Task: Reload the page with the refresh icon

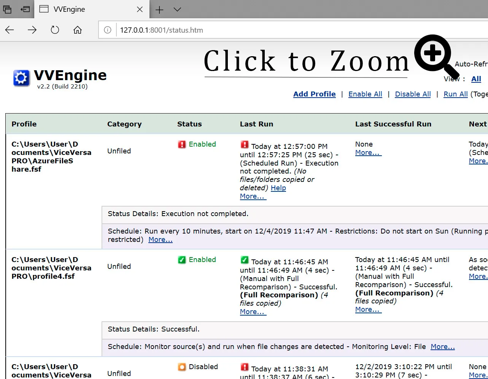Action: coord(55,30)
